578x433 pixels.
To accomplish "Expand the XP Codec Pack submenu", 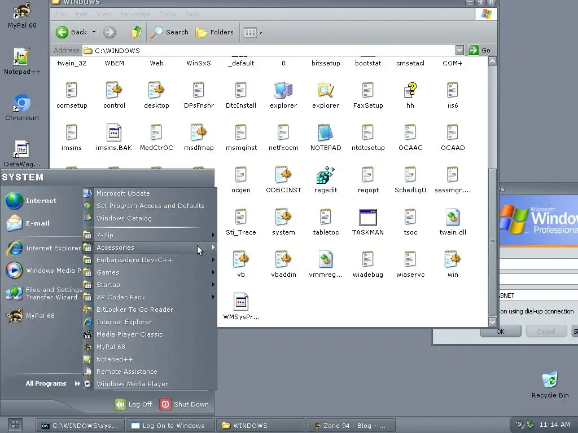I will pyautogui.click(x=149, y=297).
